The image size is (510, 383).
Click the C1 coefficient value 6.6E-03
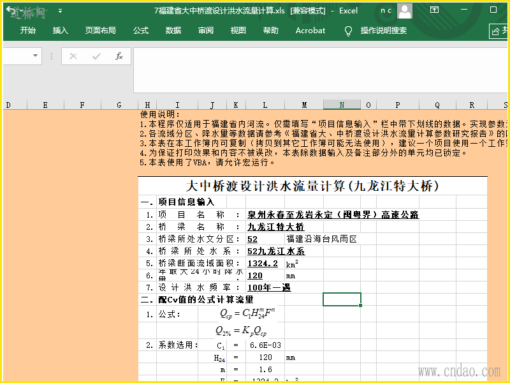[x=265, y=345]
